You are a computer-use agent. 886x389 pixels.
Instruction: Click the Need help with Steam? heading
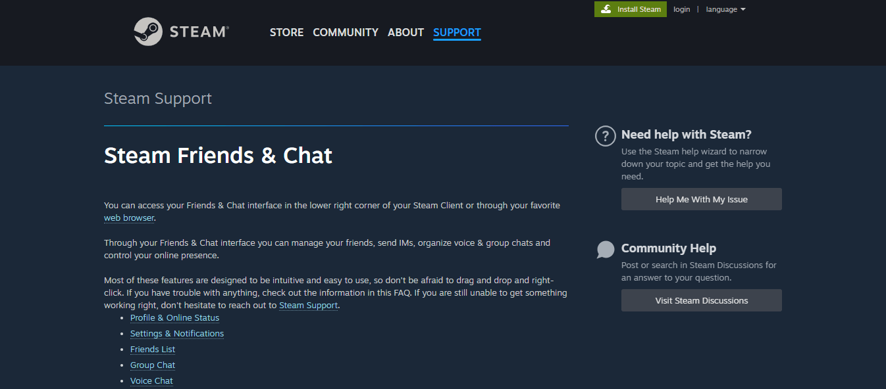687,135
